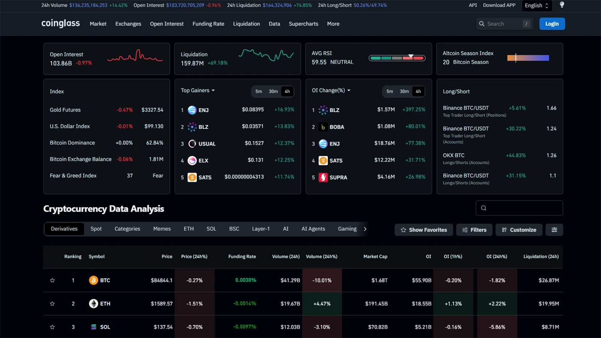Click the coinglass logo

pos(60,23)
